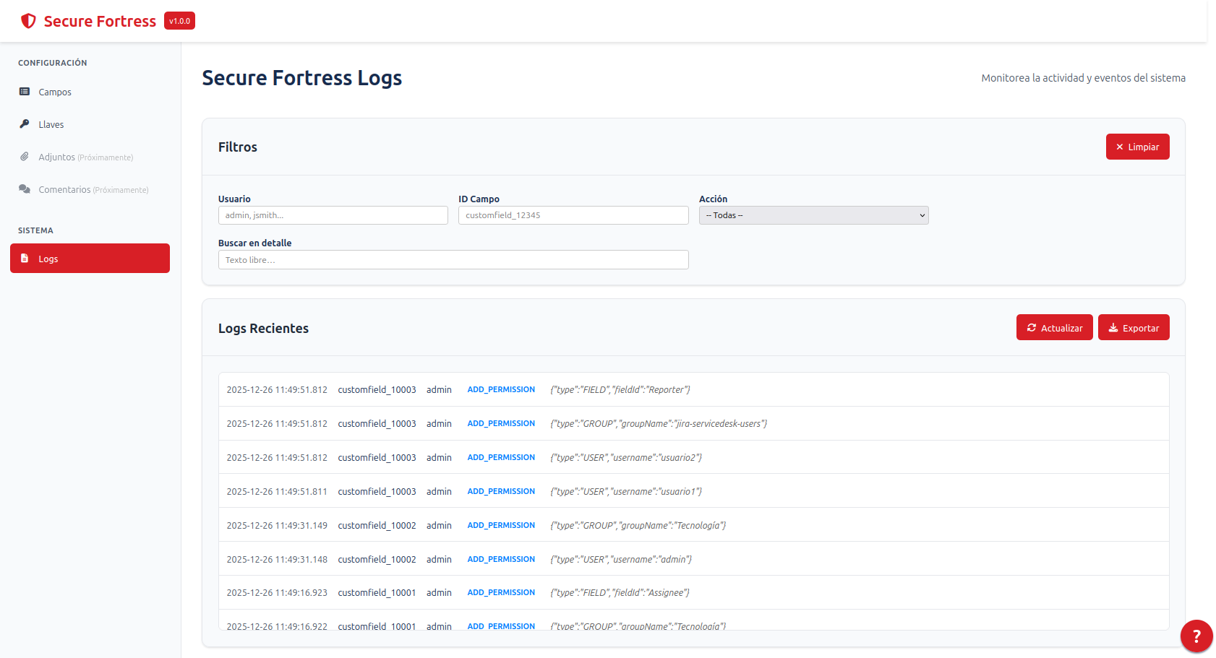Click the download icon on Exportar

coord(1113,328)
